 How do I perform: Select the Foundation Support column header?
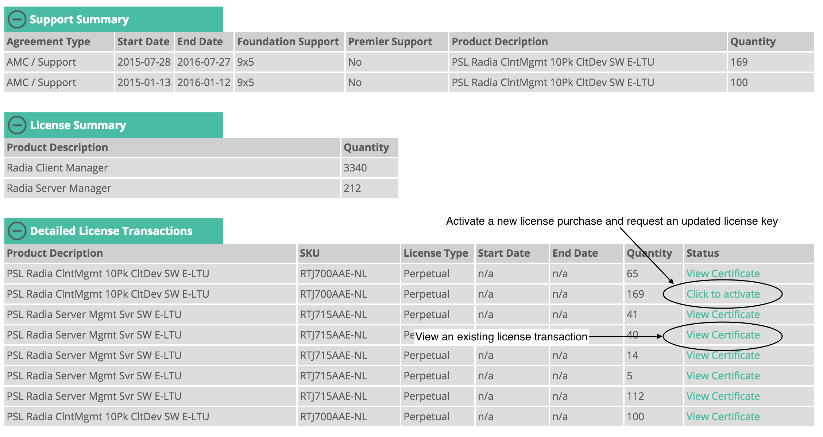[x=290, y=42]
